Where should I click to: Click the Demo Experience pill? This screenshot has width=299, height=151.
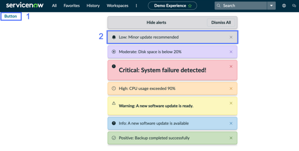pyautogui.click(x=172, y=5)
